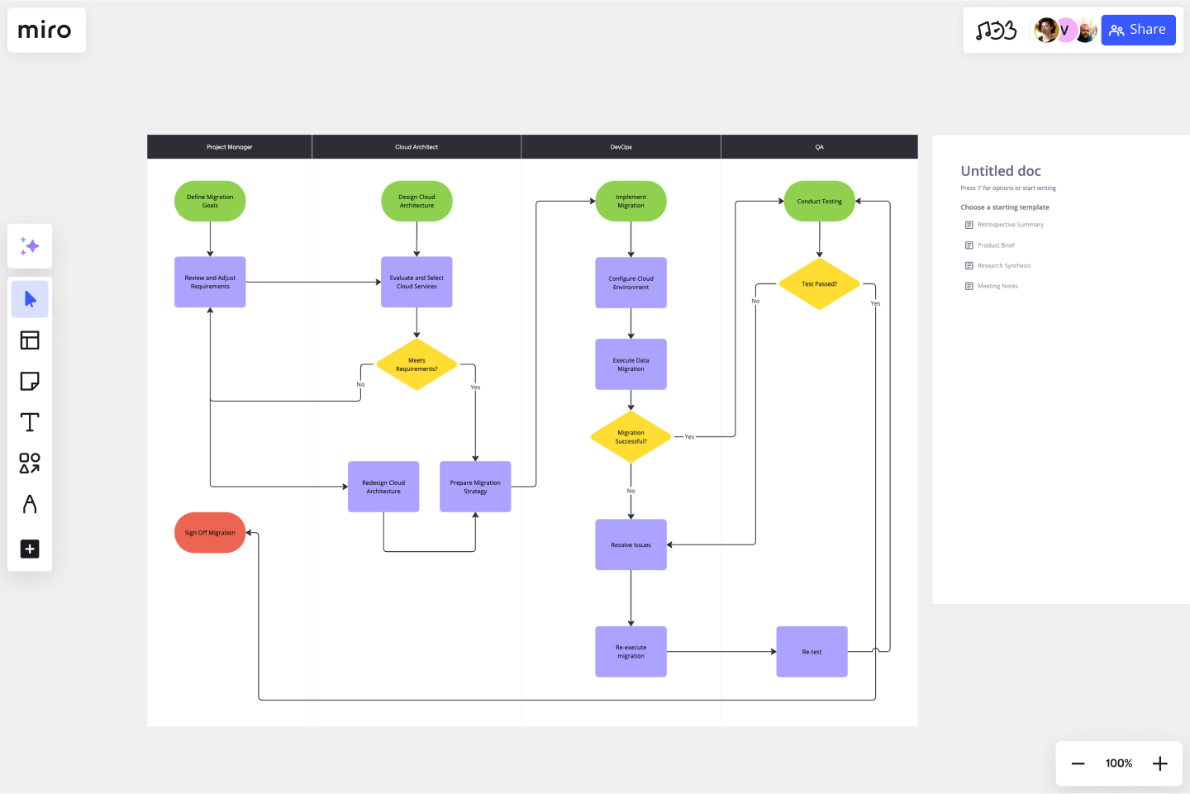
Task: Click the Untitled doc title to rename
Action: [1000, 170]
